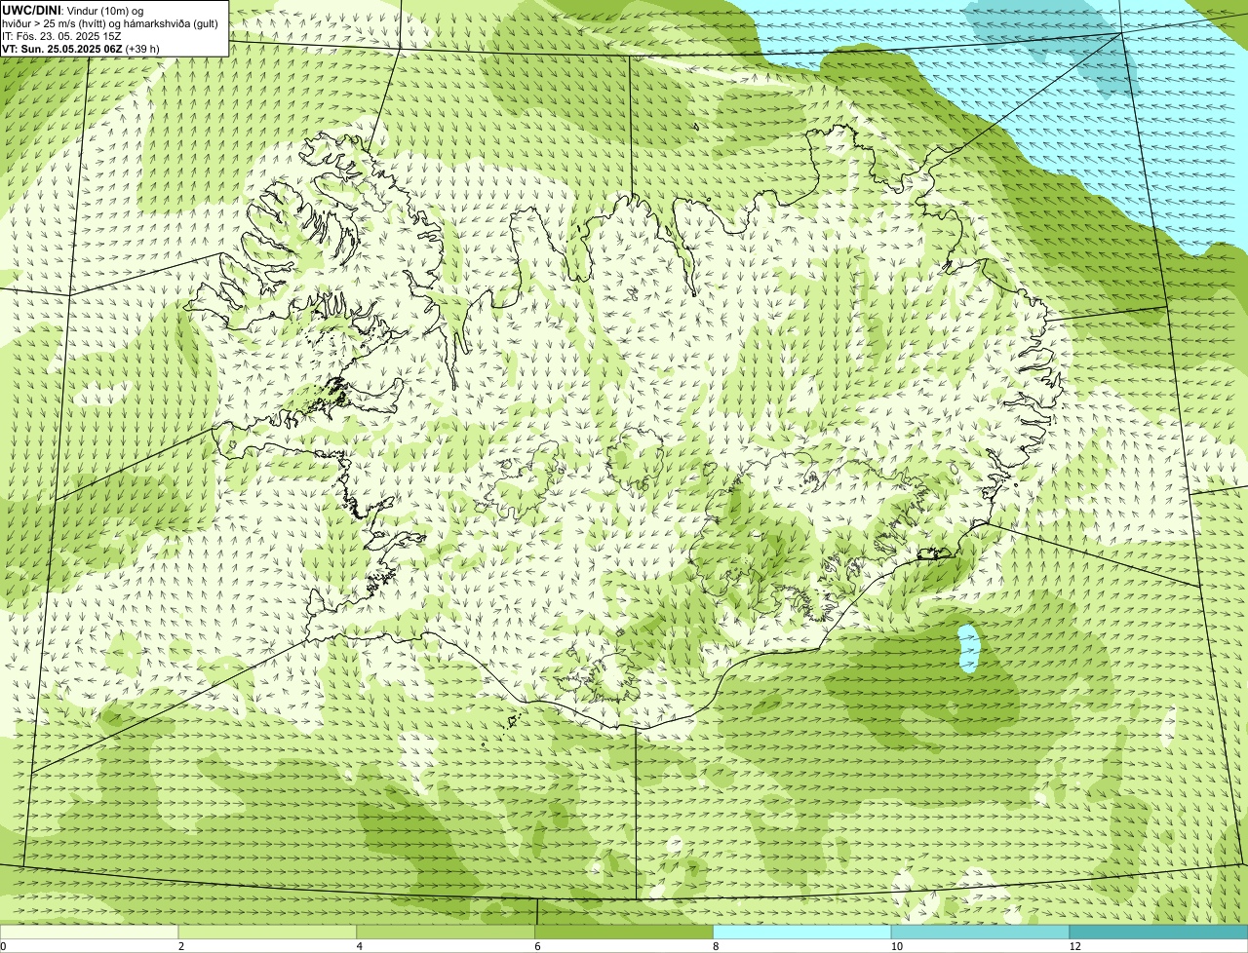Click the legend scale label '0'

point(3,946)
